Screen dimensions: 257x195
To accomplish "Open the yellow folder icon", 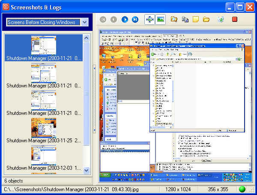I will (206, 19).
